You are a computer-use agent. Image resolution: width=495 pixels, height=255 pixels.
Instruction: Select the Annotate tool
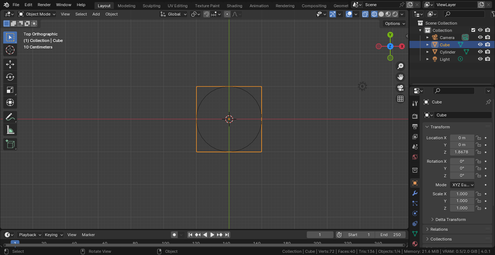pos(10,117)
